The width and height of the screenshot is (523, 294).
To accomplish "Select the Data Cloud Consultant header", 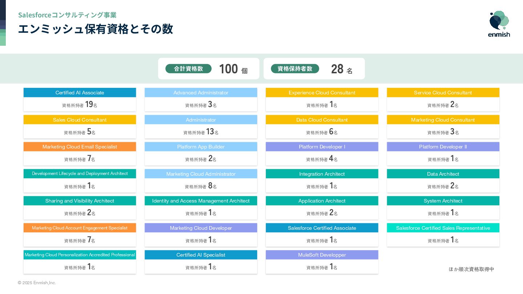I will click(322, 120).
